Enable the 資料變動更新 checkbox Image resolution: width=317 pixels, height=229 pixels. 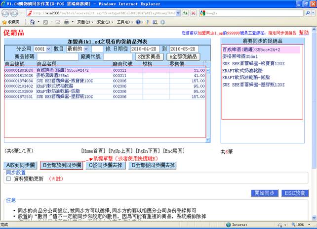click(x=8, y=179)
